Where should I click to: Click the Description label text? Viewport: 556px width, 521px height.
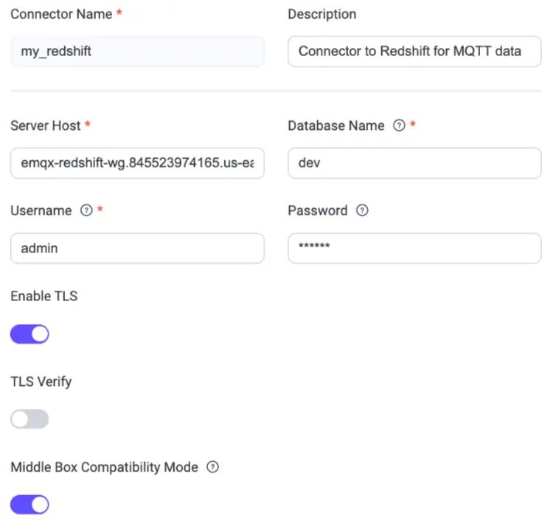click(x=322, y=14)
